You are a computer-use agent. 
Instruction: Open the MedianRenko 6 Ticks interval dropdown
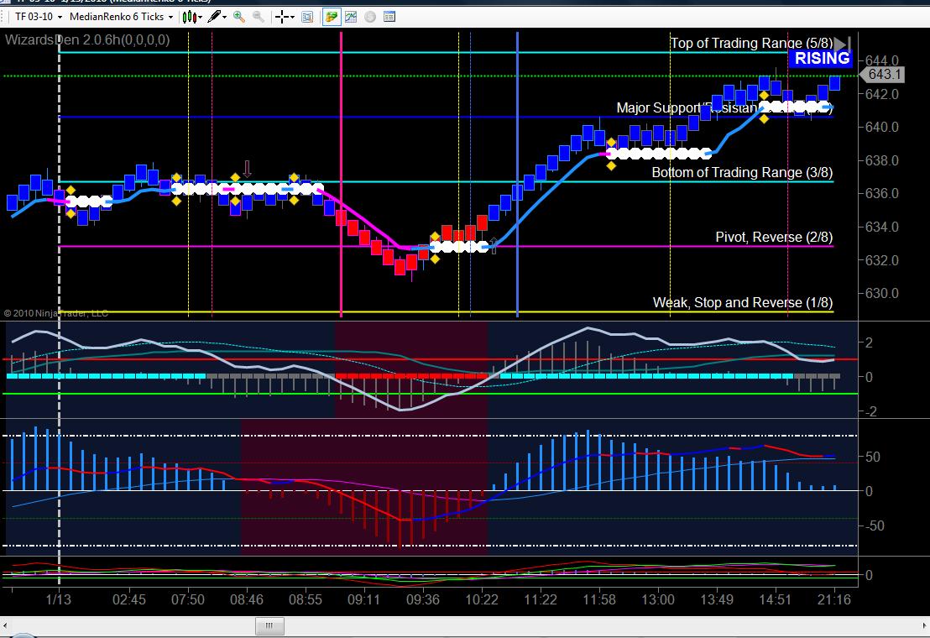[121, 17]
